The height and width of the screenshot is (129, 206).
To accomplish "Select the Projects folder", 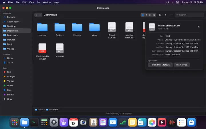I will click(60, 29).
